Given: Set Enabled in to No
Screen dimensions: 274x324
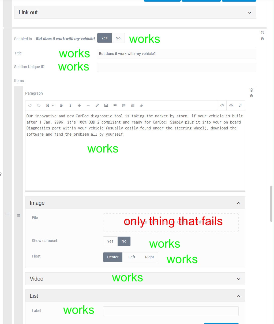Looking at the screenshot, I should coord(118,38).
